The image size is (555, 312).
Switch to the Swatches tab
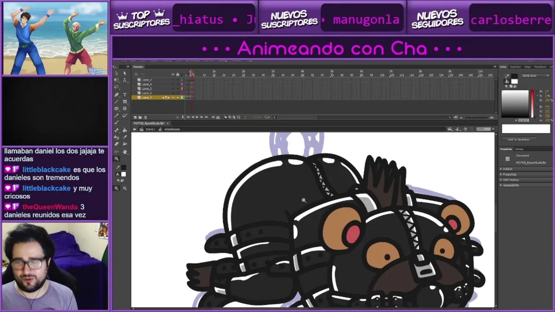tap(516, 67)
